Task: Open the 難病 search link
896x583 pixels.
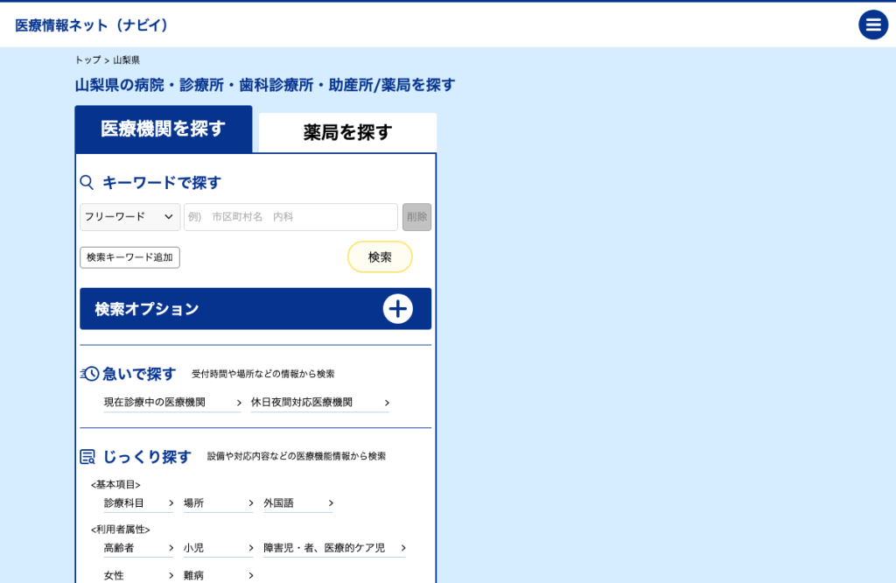Action: tap(218, 575)
